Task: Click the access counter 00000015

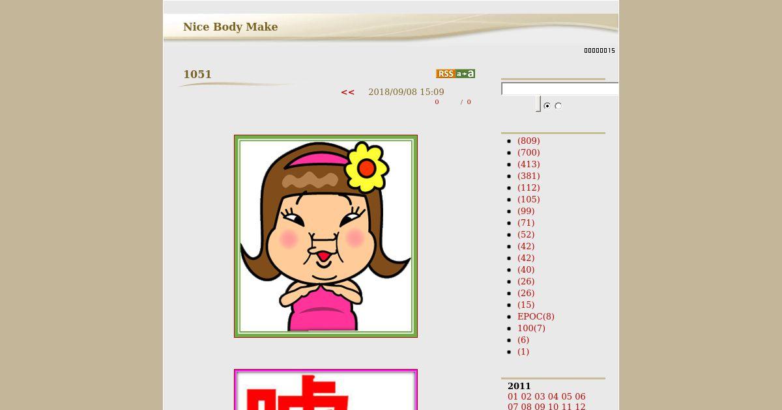Action: coord(600,50)
